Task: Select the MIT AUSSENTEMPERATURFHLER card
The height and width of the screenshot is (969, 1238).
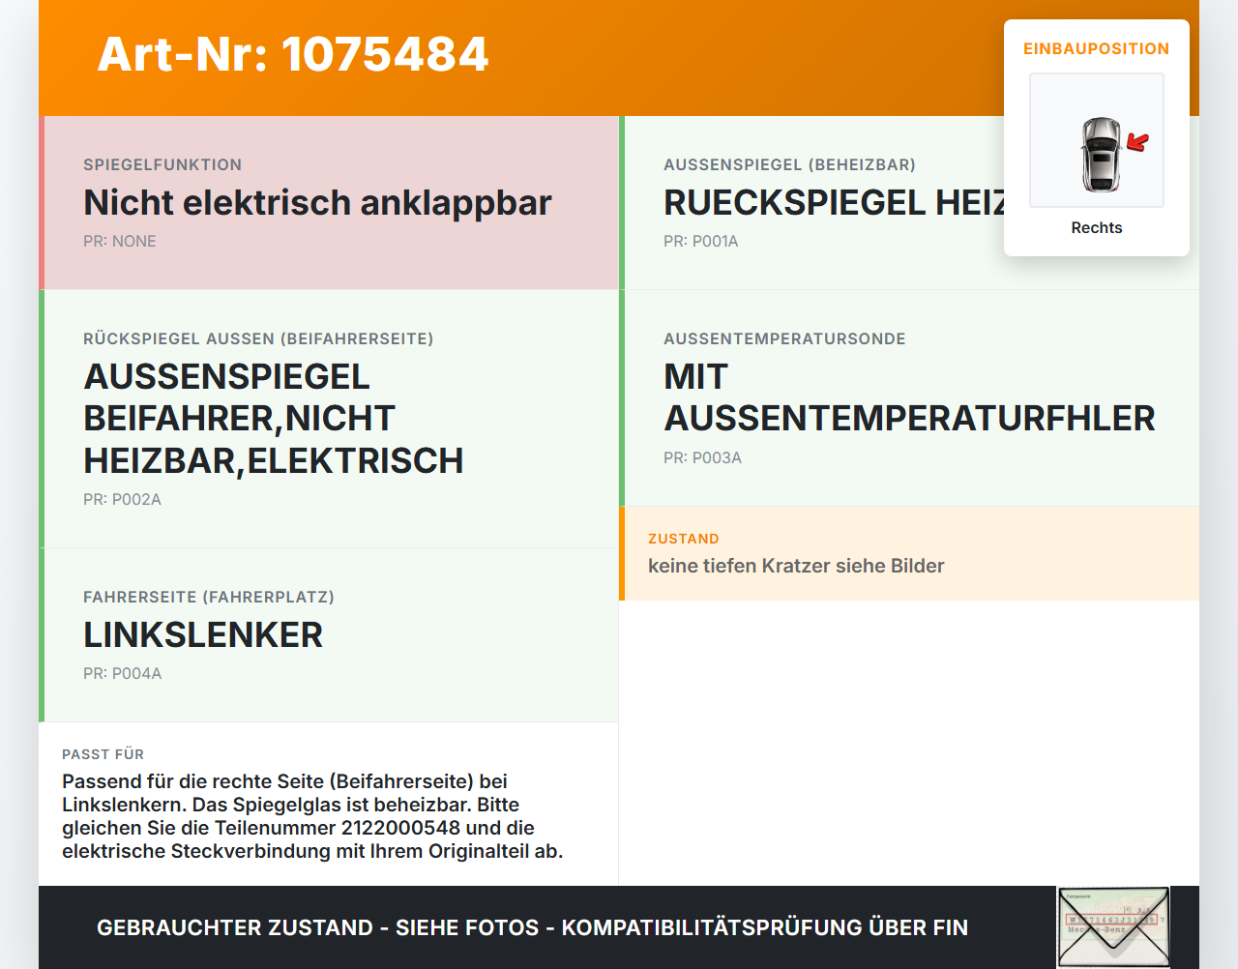Action: pos(909,397)
